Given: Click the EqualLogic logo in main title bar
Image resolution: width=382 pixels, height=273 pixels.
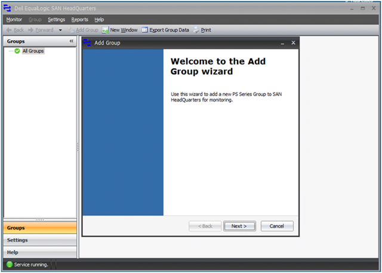Looking at the screenshot, I should 7,8.
